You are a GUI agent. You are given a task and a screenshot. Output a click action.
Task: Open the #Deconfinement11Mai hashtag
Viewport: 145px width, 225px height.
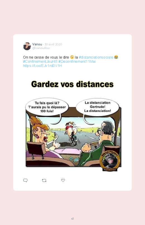point(77,62)
